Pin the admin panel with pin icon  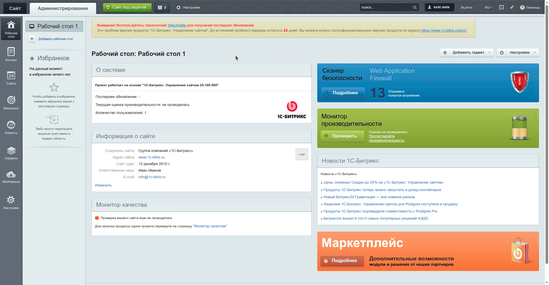point(512,7)
